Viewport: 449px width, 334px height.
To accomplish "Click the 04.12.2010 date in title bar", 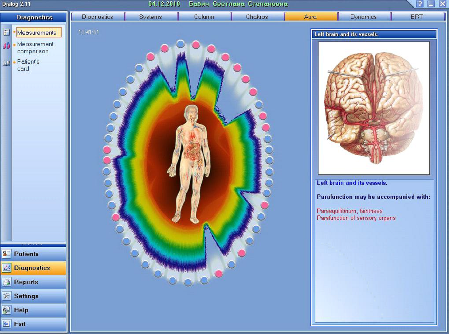I will click(x=164, y=4).
